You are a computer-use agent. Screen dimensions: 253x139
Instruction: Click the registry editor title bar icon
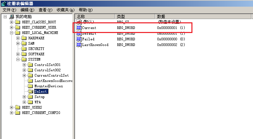point(4,3)
